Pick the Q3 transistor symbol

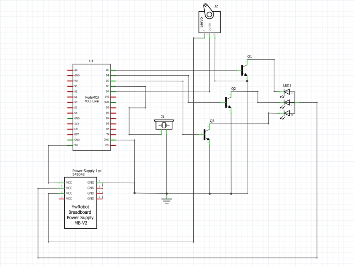[x=206, y=134]
